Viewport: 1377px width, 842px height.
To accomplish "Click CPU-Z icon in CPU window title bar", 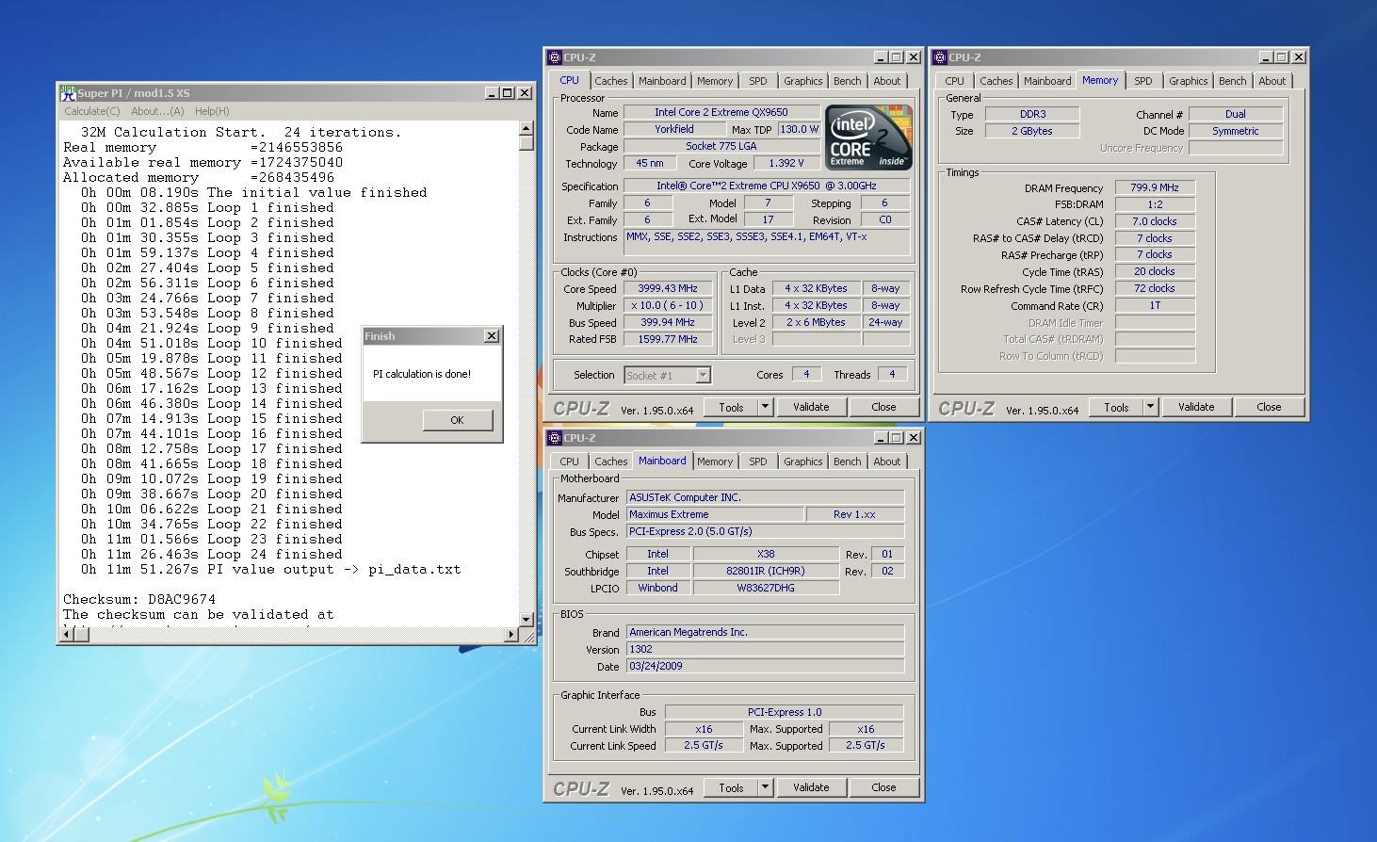I will click(x=555, y=57).
